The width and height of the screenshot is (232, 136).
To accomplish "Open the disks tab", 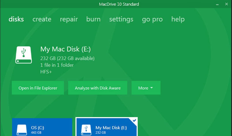I will point(16,19).
